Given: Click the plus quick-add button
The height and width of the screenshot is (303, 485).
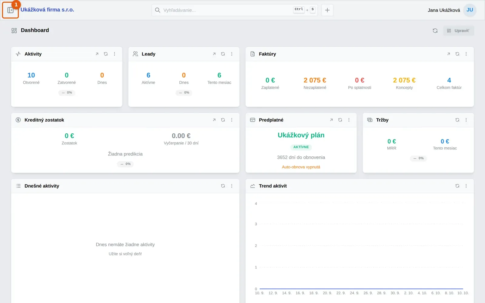Looking at the screenshot, I should pyautogui.click(x=327, y=10).
